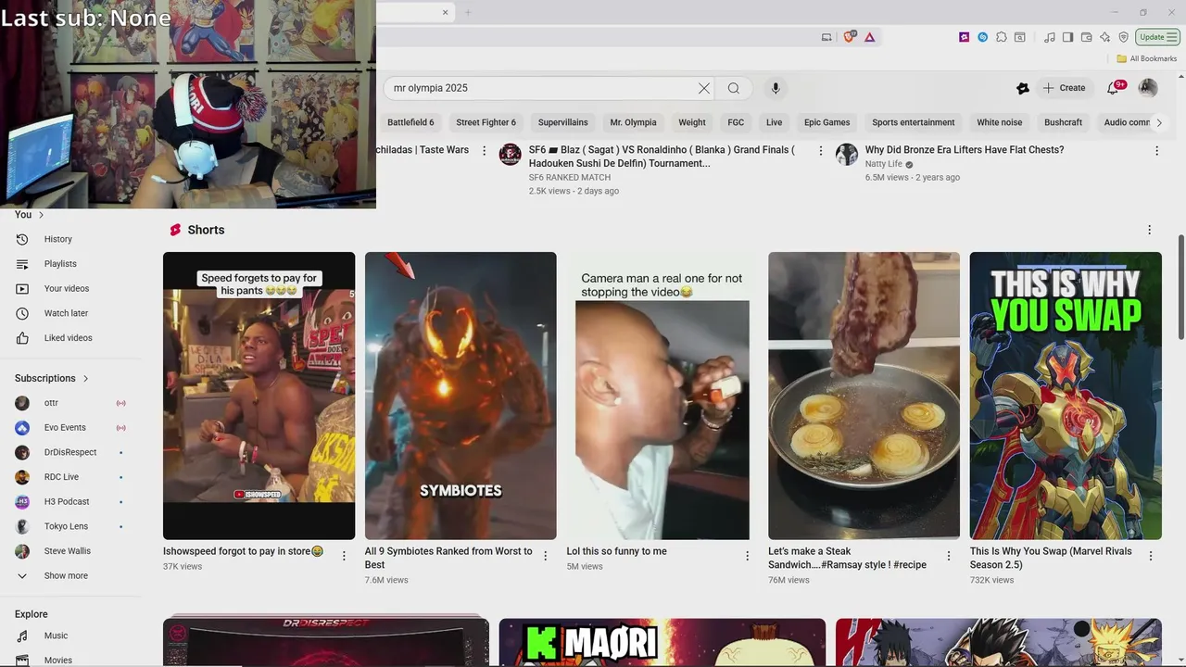
Task: Open the account avatar menu
Action: pyautogui.click(x=1148, y=88)
